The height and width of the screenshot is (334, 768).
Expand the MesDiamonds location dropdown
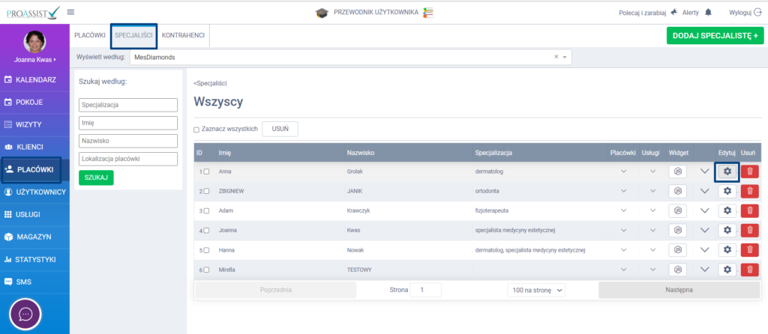565,57
